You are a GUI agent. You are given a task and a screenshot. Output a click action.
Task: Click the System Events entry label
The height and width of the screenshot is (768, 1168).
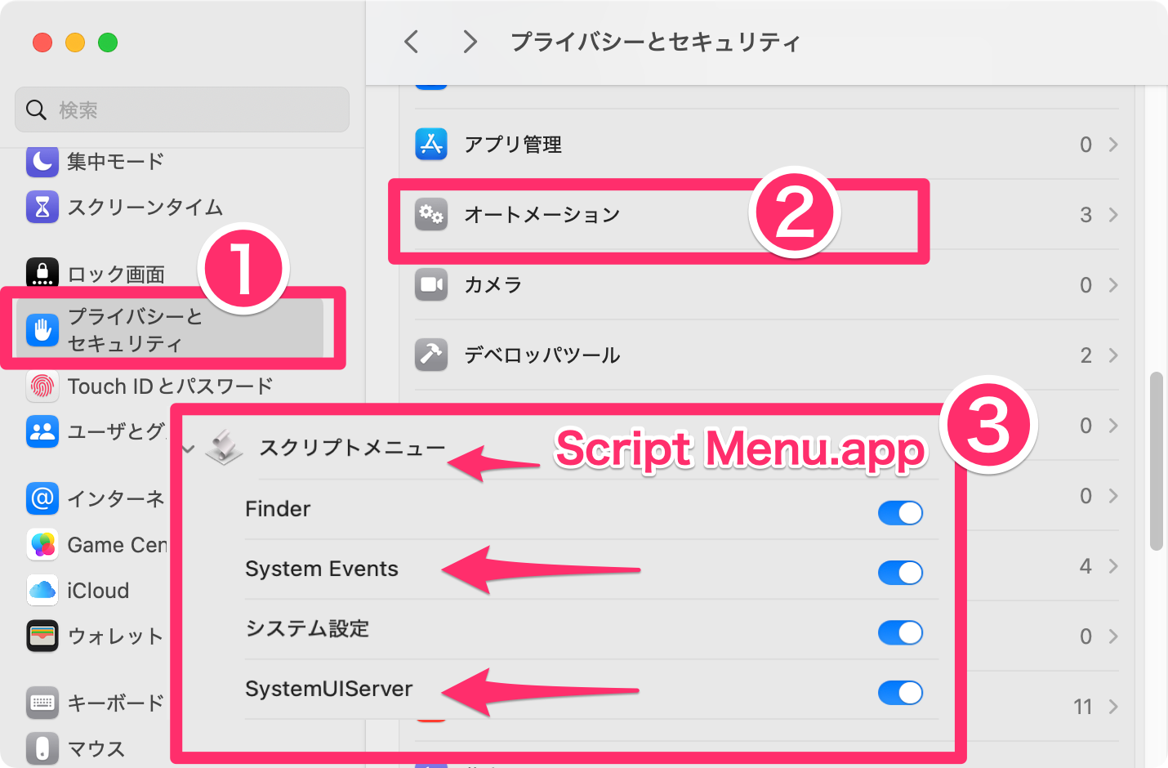[322, 569]
